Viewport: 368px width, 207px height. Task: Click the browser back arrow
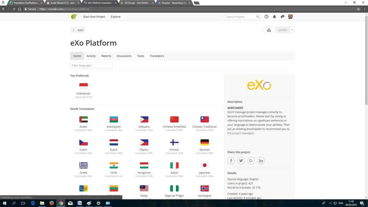click(x=3, y=9)
